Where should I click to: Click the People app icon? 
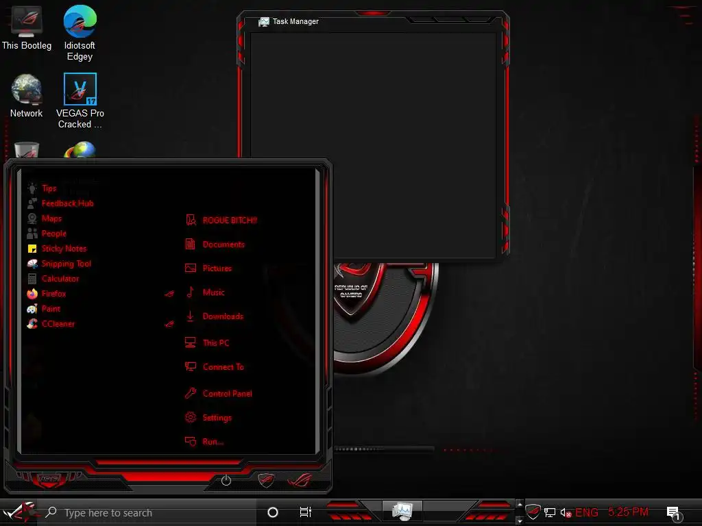(32, 234)
